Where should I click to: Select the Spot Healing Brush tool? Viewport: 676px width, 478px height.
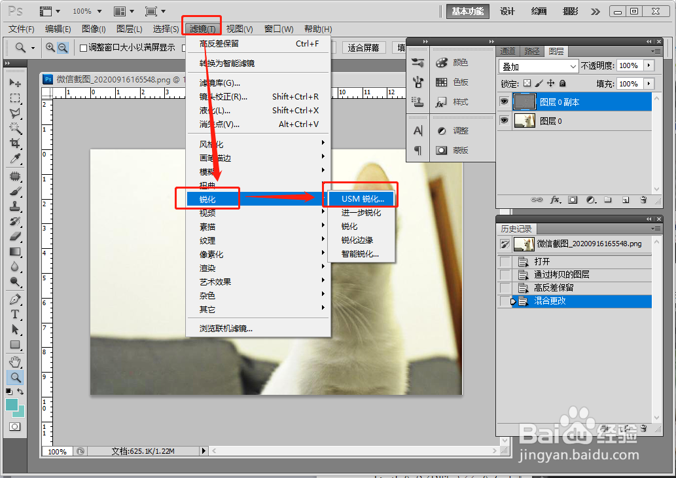(x=15, y=176)
